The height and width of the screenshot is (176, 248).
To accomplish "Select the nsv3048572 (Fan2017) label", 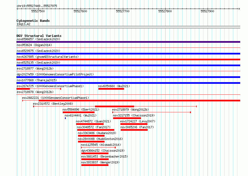I will (x=94, y=127).
